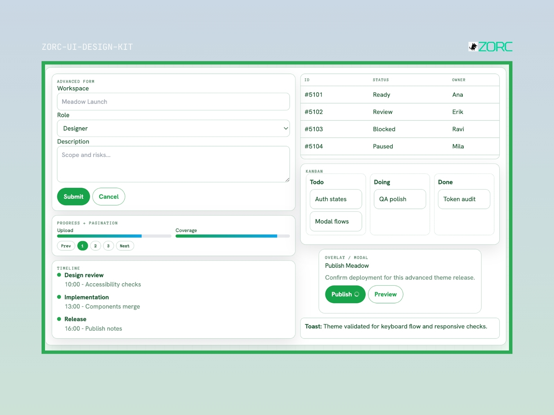Click owner Erik in the table

pos(458,112)
